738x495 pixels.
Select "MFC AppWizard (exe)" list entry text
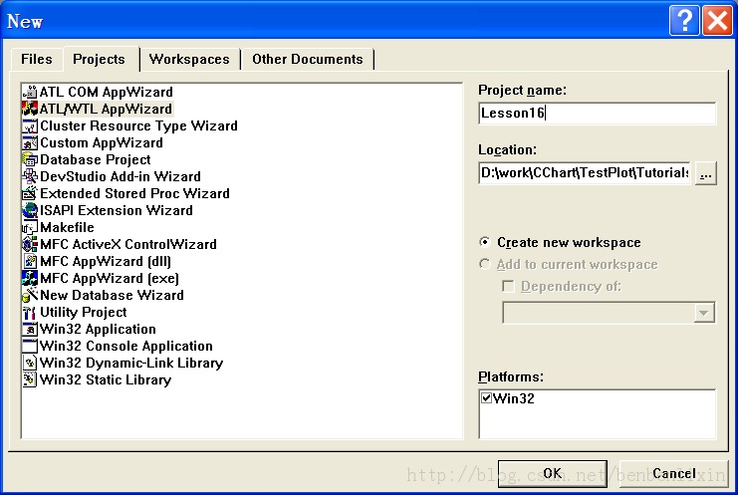coord(110,278)
